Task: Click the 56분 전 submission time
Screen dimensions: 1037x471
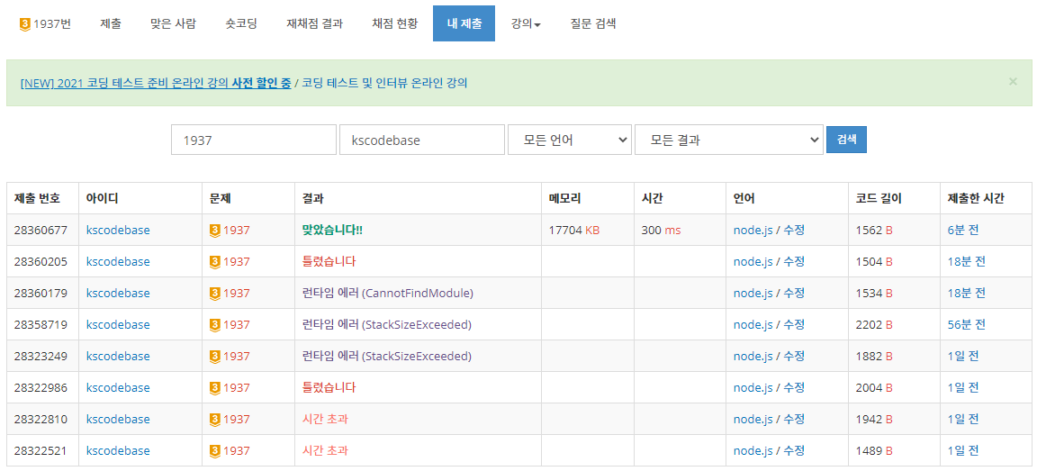Action: coord(966,325)
